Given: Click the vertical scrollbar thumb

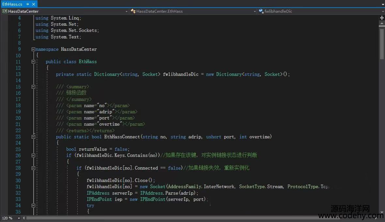Looking at the screenshot, I should coord(382,44).
